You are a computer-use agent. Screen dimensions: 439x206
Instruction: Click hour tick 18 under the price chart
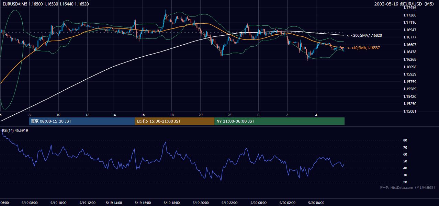[x=172, y=115]
